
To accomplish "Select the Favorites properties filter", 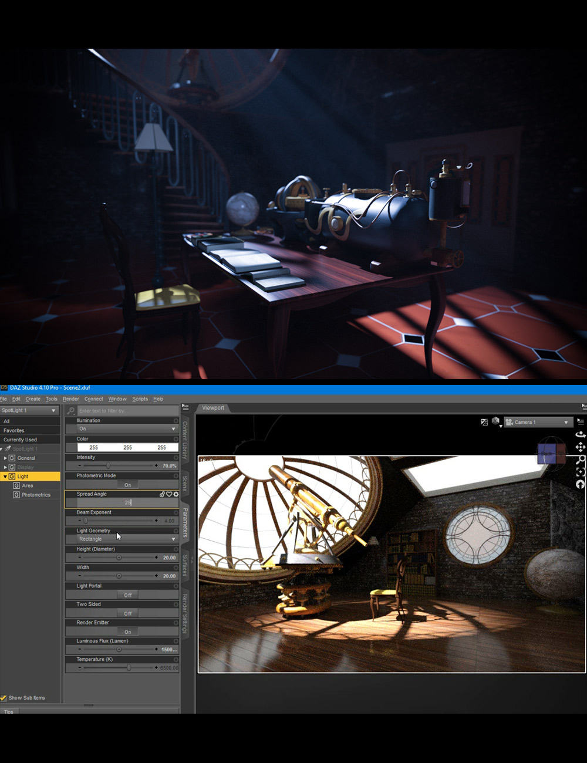I will (30, 430).
